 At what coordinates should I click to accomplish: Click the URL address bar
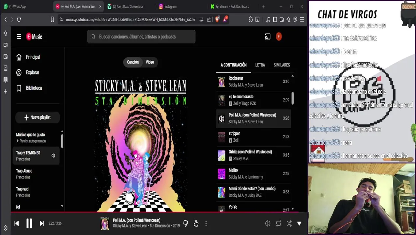tap(131, 20)
